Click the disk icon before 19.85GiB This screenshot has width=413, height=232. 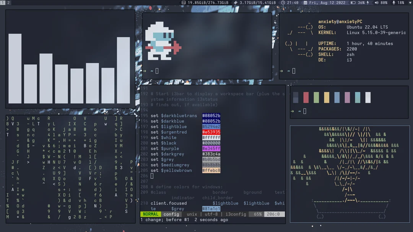tap(184, 2)
